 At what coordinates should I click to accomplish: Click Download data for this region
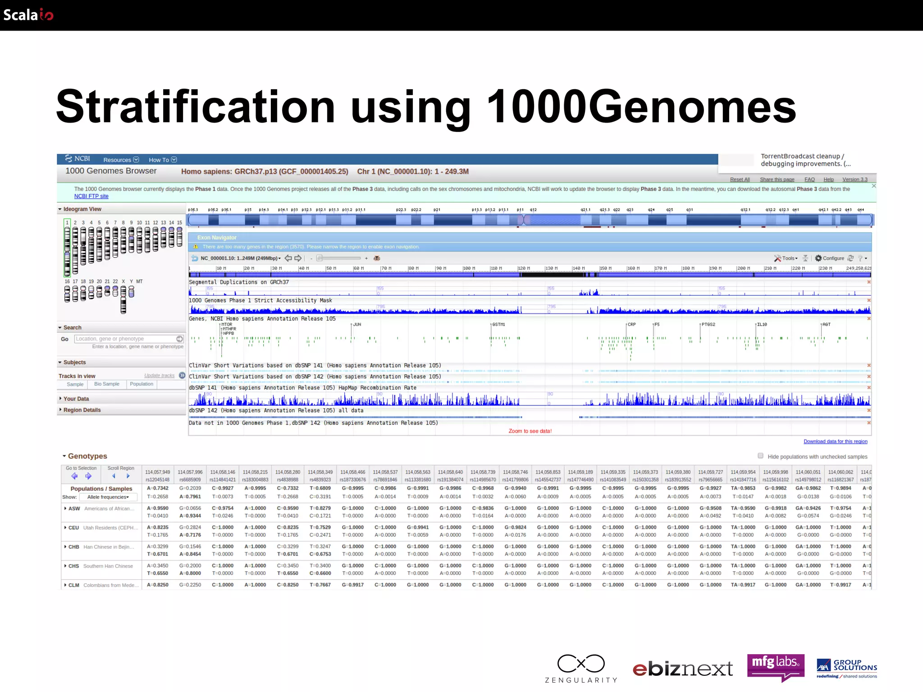(x=835, y=442)
